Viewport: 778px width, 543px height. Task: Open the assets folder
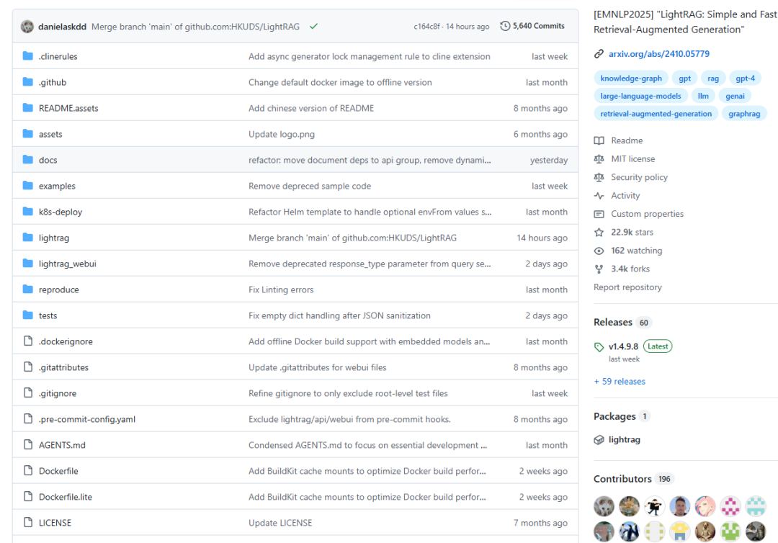pos(50,134)
